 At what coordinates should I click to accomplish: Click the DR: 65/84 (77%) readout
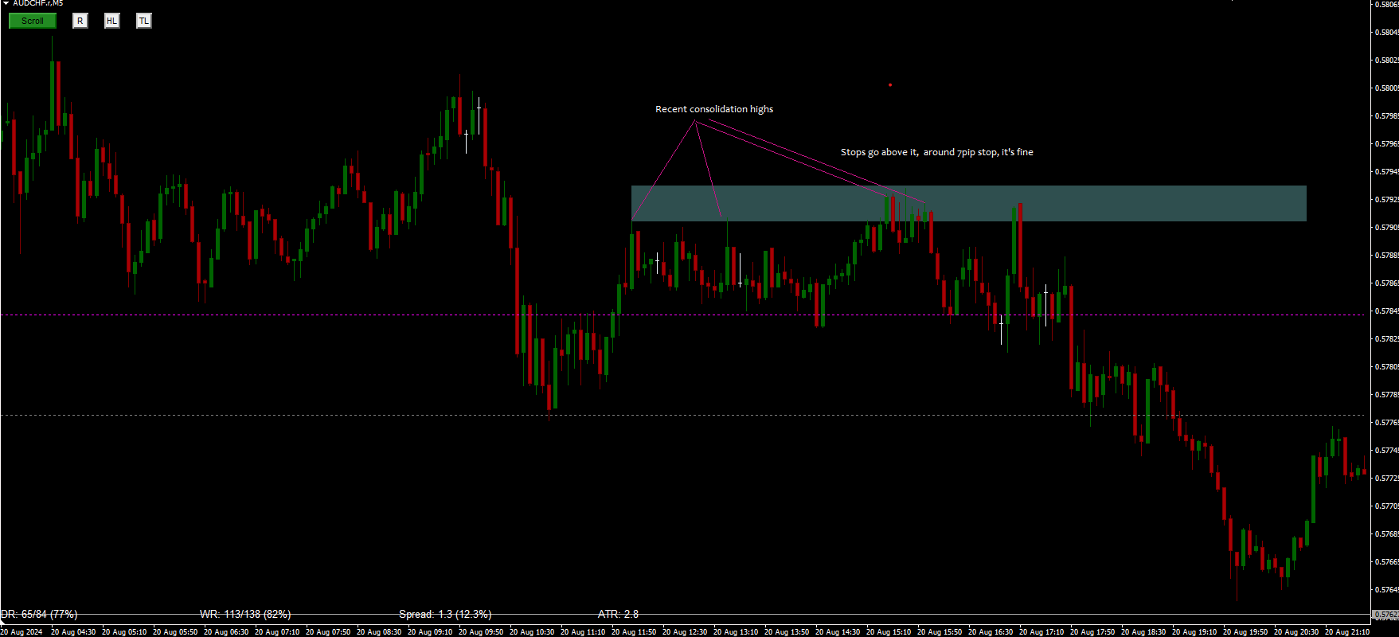39,614
